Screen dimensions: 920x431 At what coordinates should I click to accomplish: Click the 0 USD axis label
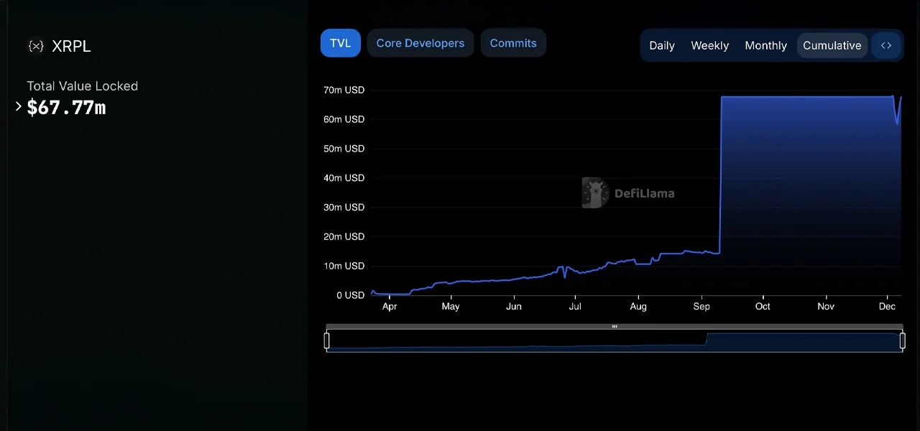[350, 295]
